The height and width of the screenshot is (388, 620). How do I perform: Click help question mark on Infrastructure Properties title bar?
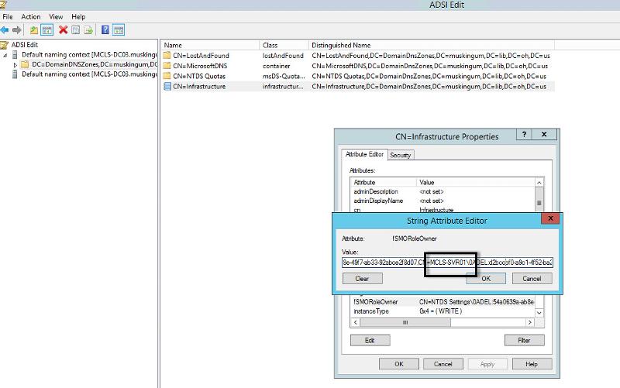(524, 134)
